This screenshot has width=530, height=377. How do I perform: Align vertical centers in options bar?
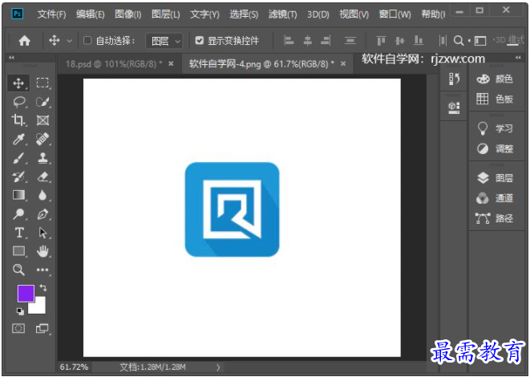[x=400, y=41]
